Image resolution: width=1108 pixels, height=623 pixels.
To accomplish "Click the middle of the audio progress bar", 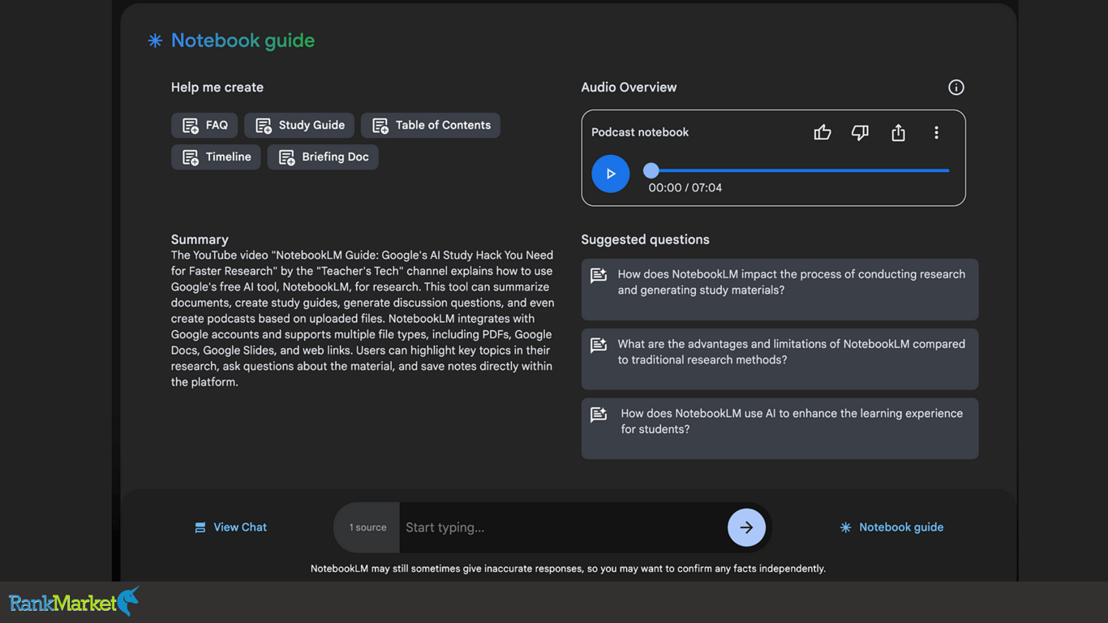I will (800, 170).
